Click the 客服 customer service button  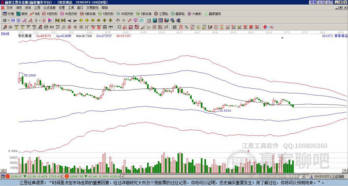[313, 2]
